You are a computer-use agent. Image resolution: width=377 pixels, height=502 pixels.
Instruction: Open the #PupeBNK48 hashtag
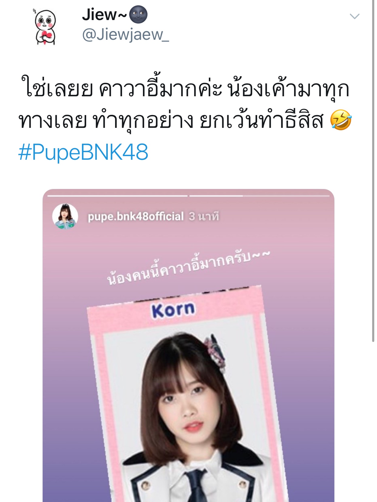click(83, 152)
